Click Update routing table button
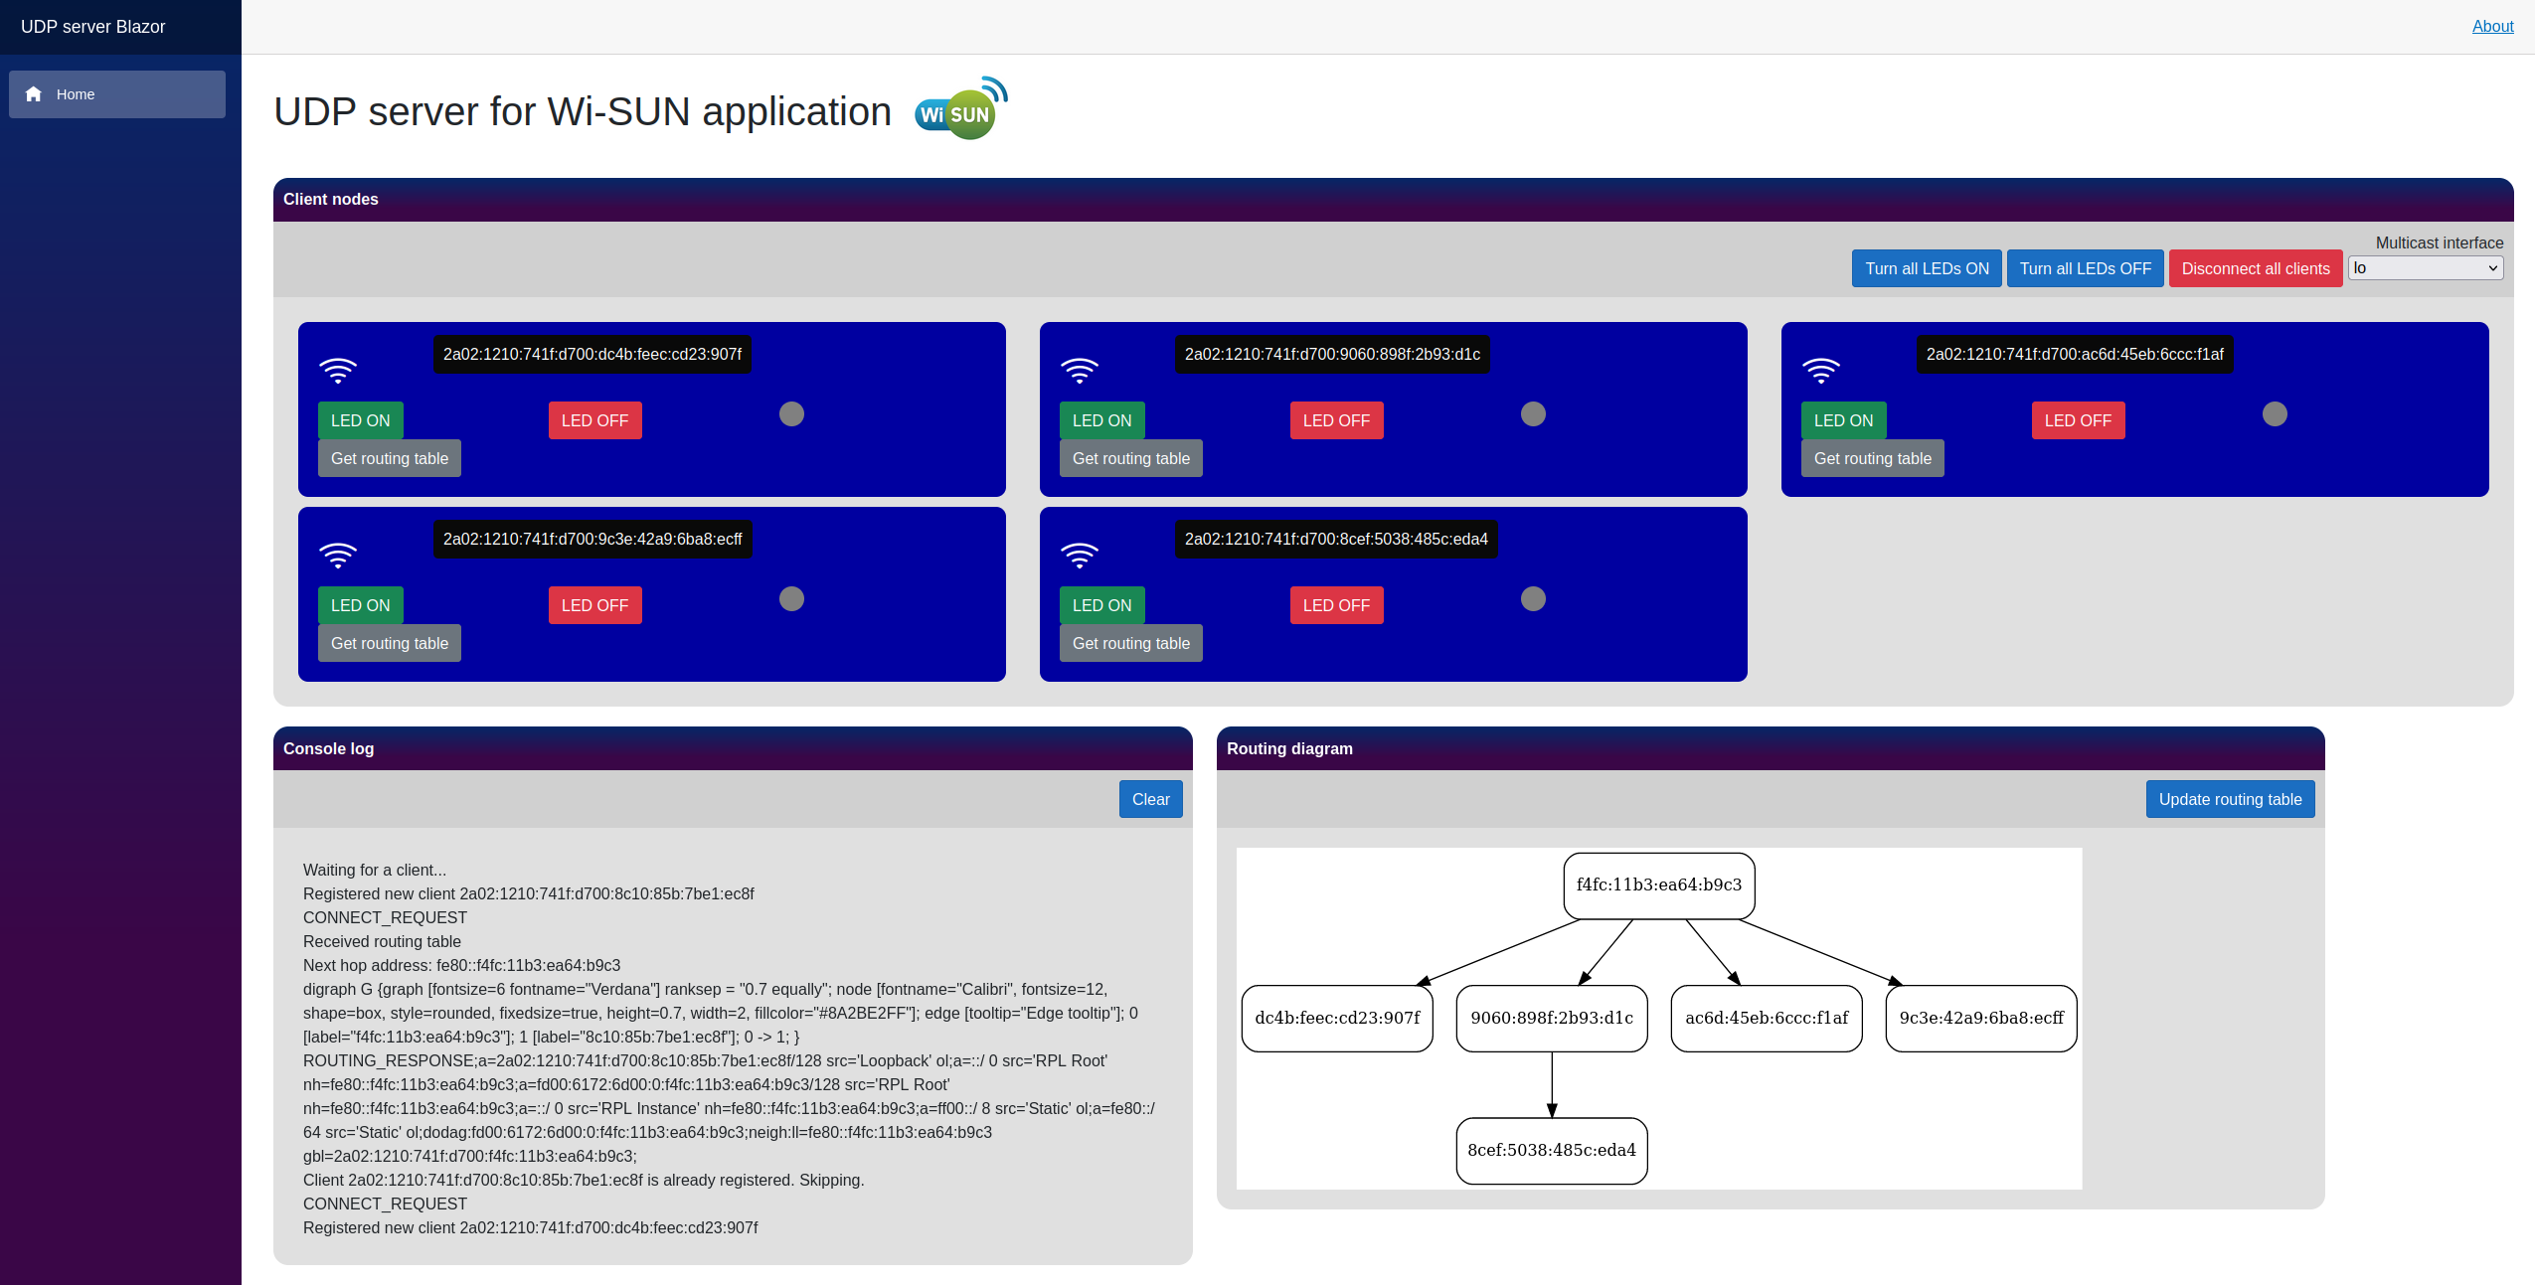The image size is (2535, 1285). tap(2230, 799)
